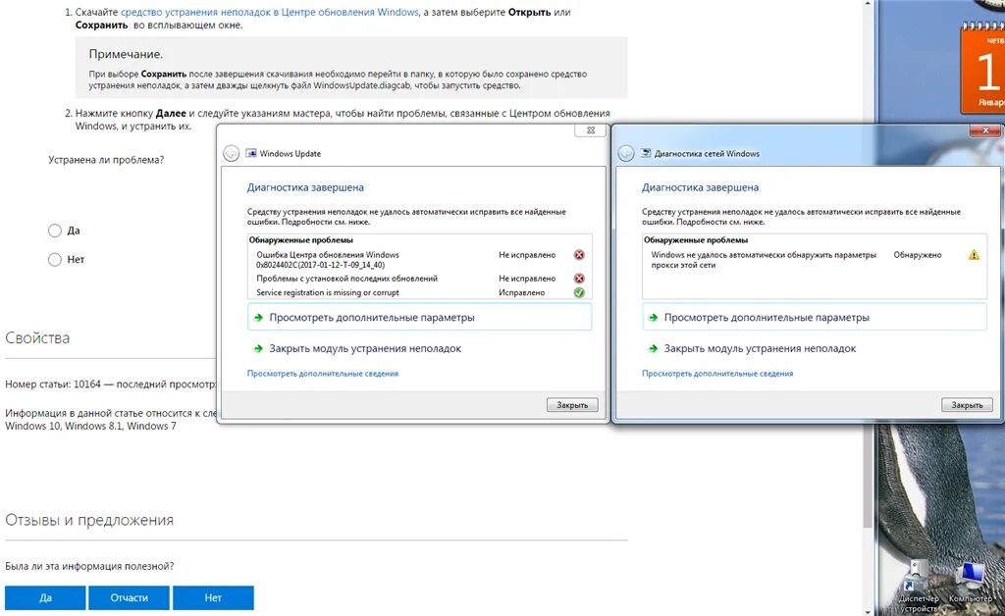Click Просмотреть дополнительные параметры in network diagnostics
Screen dimensions: 1005x616
(814, 318)
